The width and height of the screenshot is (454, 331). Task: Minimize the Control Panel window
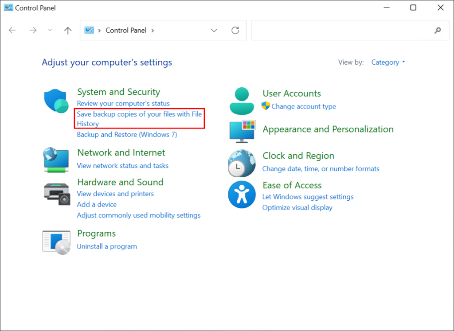tap(387, 8)
